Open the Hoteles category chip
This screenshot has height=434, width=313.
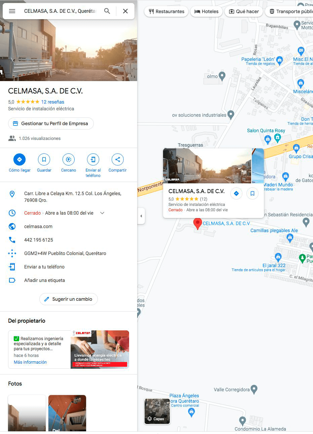coord(206,11)
